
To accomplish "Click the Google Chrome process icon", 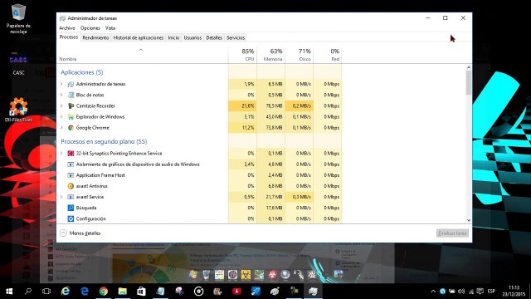I will click(x=71, y=128).
